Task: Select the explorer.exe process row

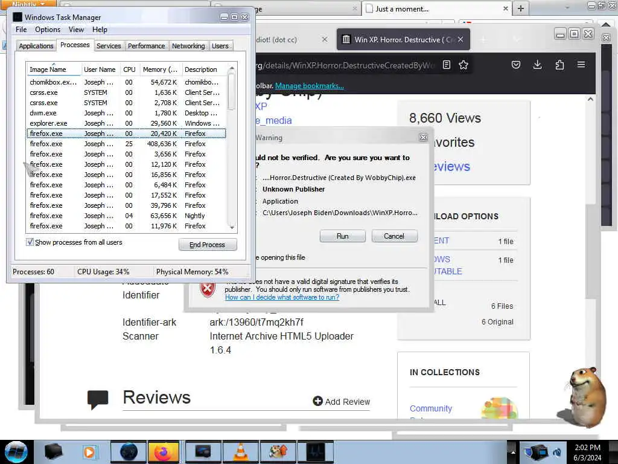Action: 126,123
